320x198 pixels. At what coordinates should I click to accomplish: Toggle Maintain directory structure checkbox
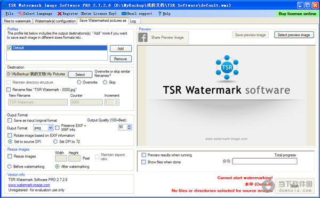tap(9, 82)
